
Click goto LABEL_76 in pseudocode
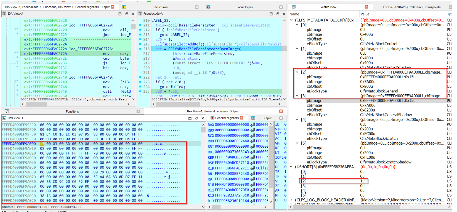(x=175, y=35)
